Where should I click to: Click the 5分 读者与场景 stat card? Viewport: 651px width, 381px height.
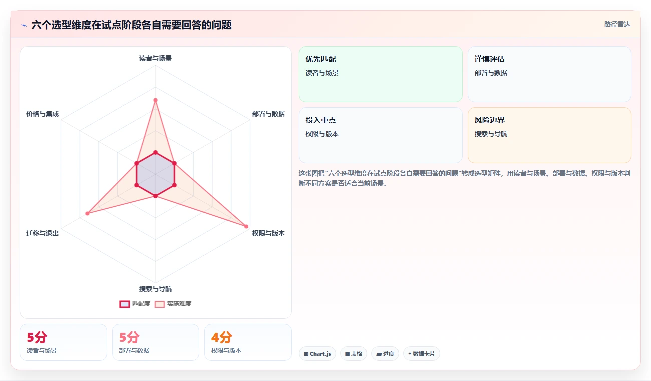(63, 342)
